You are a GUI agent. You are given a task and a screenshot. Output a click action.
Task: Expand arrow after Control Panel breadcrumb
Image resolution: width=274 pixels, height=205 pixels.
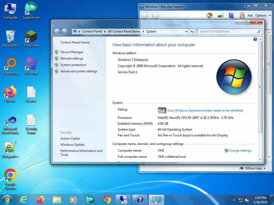pyautogui.click(x=105, y=31)
